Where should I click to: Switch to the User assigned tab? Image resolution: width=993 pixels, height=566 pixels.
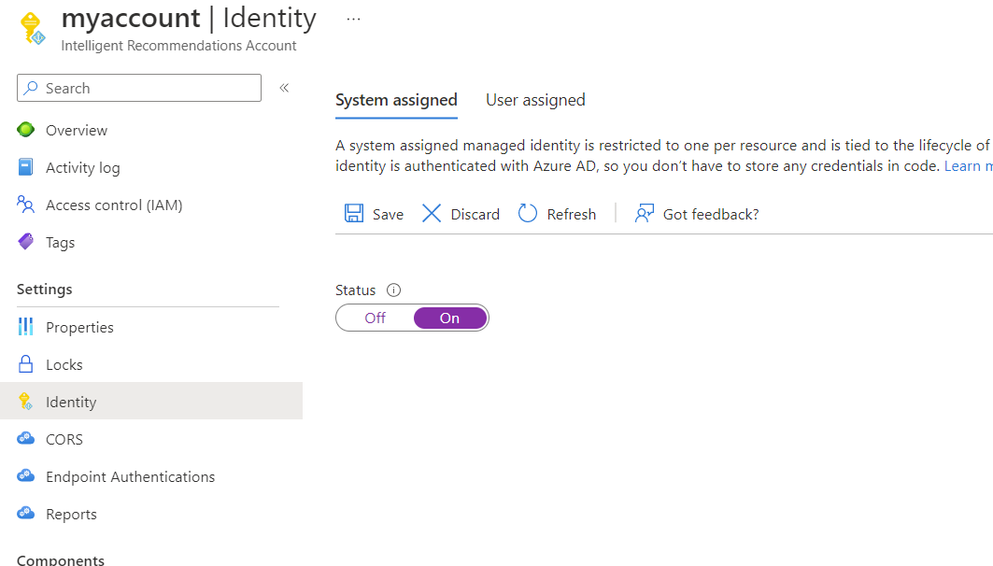tap(535, 100)
